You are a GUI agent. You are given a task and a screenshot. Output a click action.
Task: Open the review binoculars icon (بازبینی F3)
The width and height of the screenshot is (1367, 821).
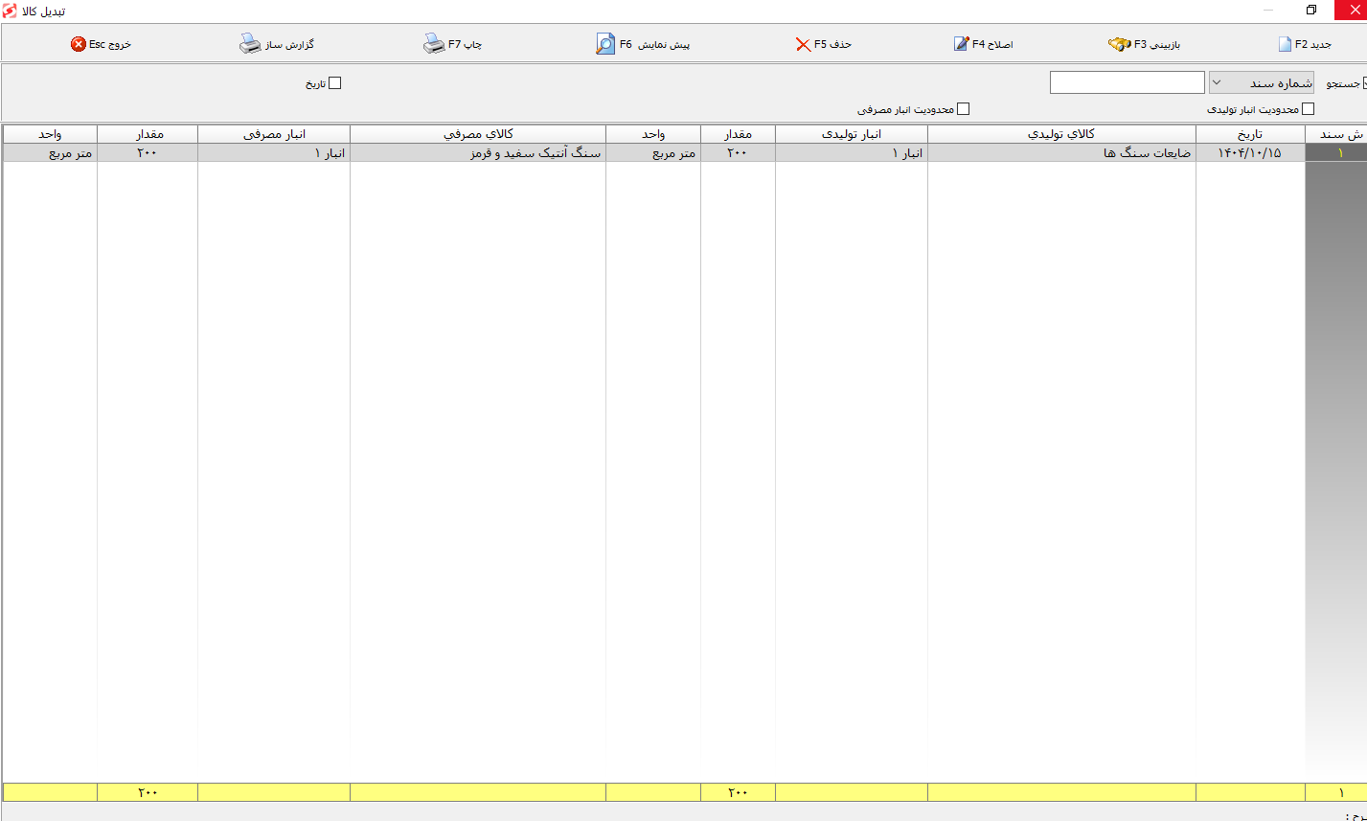coord(1120,44)
